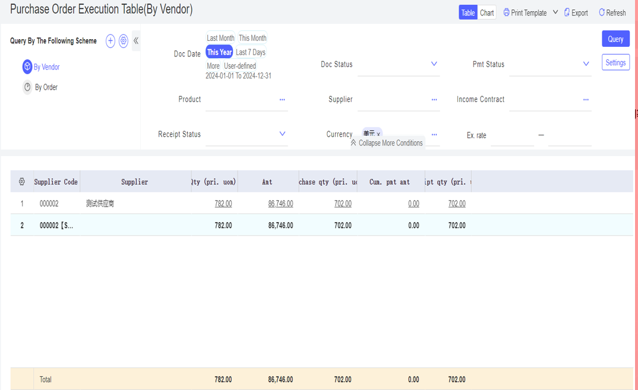Screen dimensions: 638x390
Task: Open the Receipt Status dropdown
Action: click(282, 134)
